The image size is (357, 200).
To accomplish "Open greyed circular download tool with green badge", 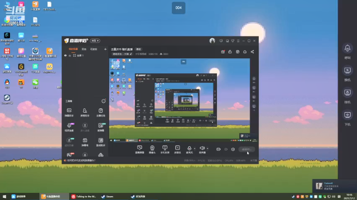I will pyautogui.click(x=69, y=142).
